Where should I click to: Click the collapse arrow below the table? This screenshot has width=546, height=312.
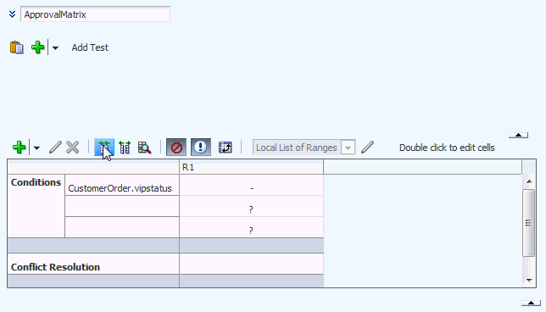pyautogui.click(x=531, y=304)
